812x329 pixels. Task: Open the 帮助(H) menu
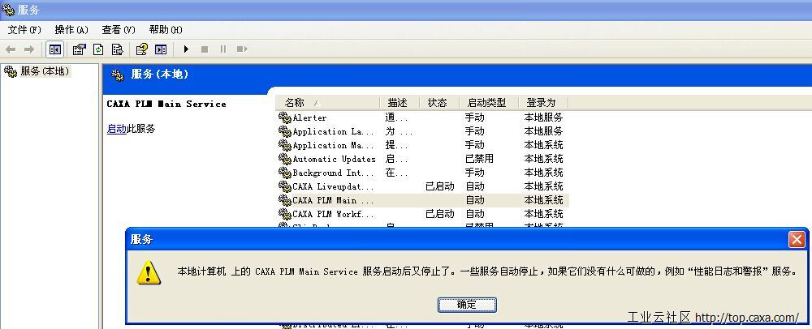pyautogui.click(x=165, y=30)
